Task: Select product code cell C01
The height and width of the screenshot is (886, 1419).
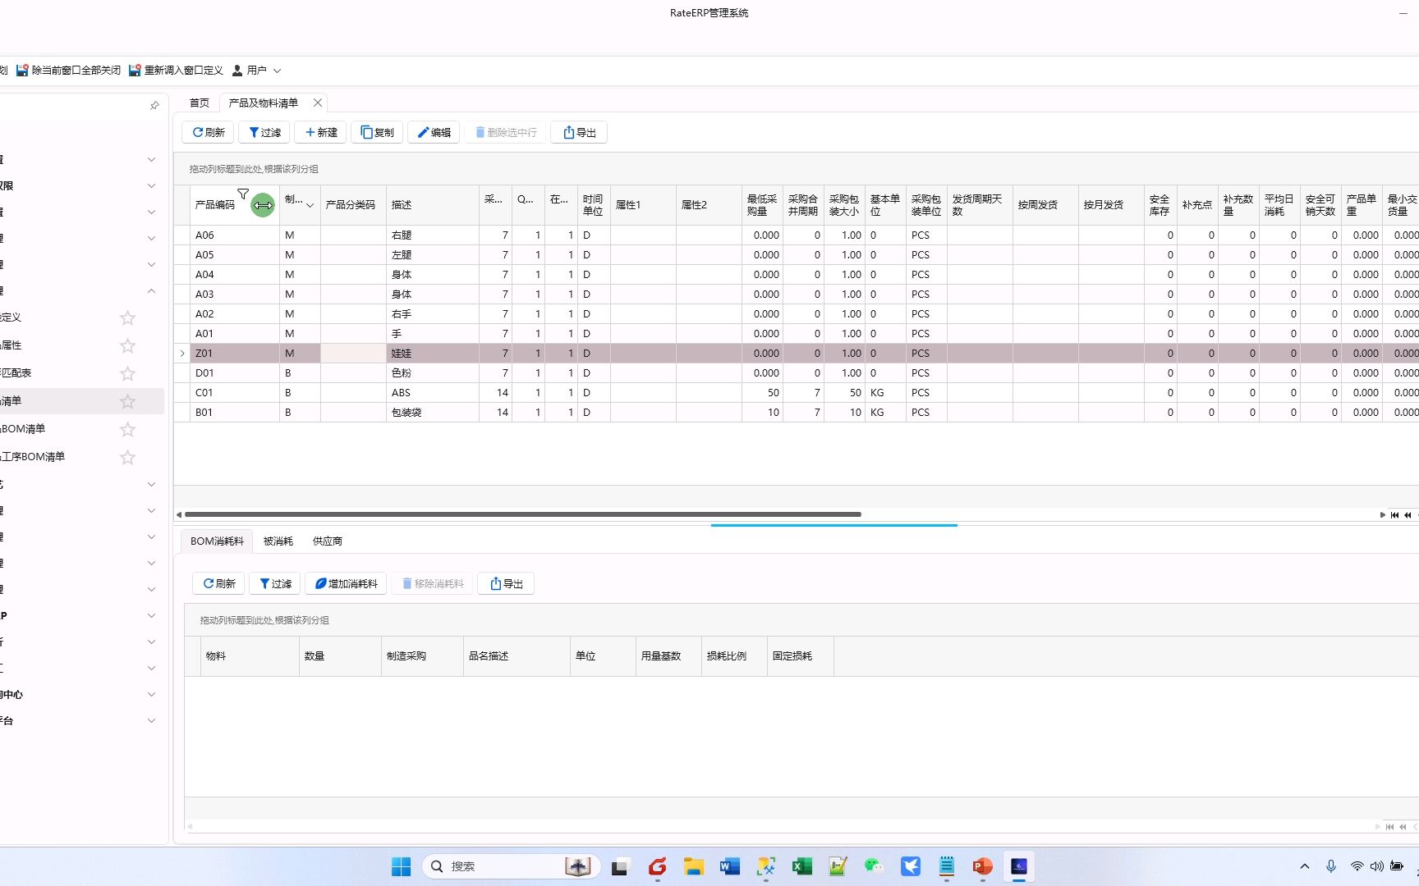Action: (235, 393)
